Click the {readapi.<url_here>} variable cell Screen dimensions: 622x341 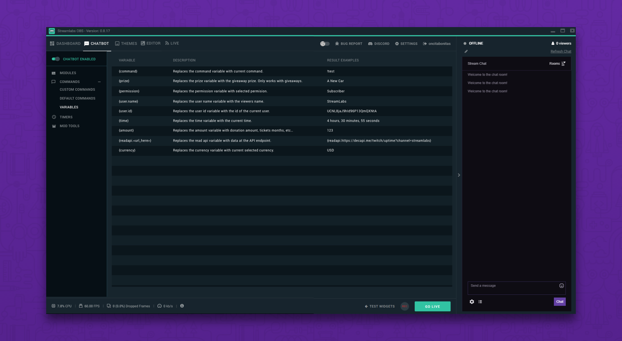click(x=135, y=141)
